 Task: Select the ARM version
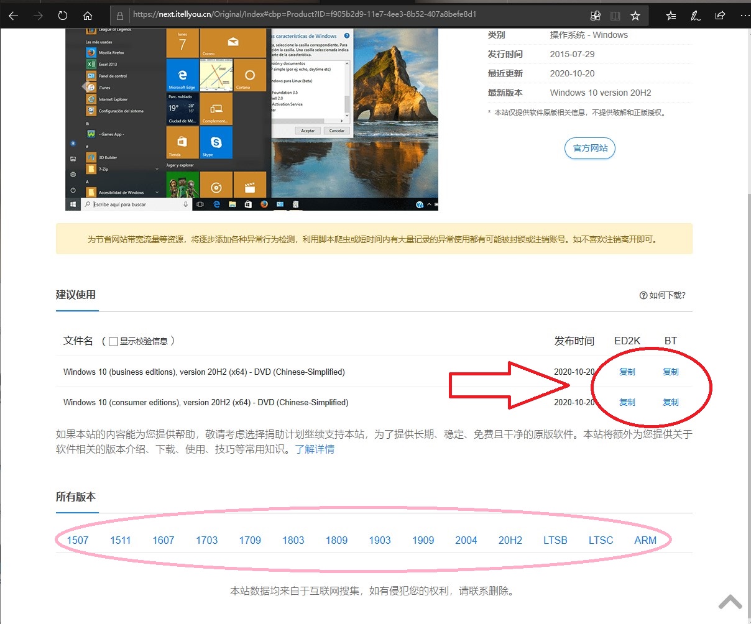tap(645, 540)
